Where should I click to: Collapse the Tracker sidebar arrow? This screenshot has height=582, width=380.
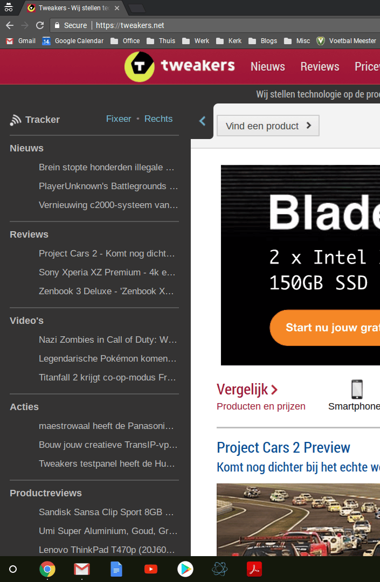[203, 121]
